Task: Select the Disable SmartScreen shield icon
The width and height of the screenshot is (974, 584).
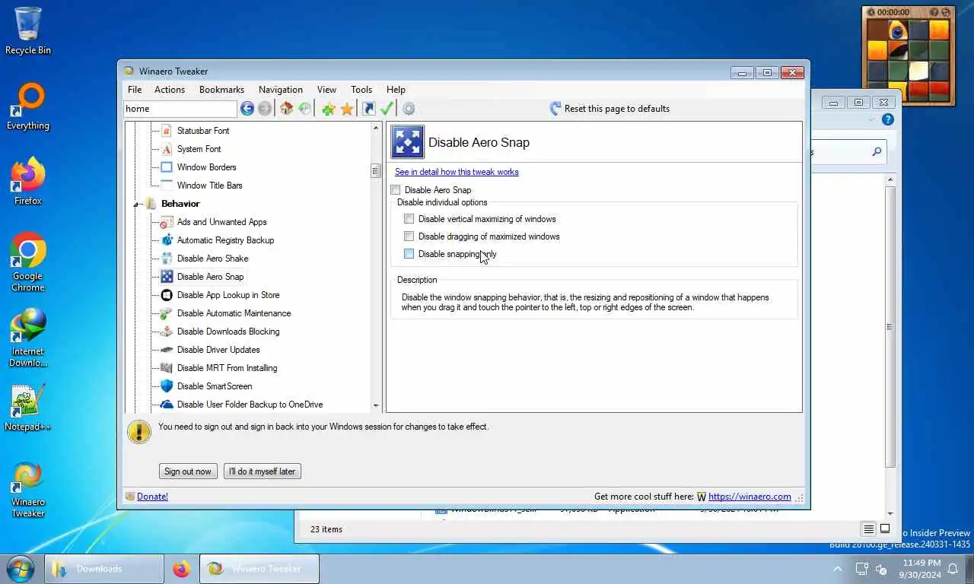Action: (x=167, y=386)
